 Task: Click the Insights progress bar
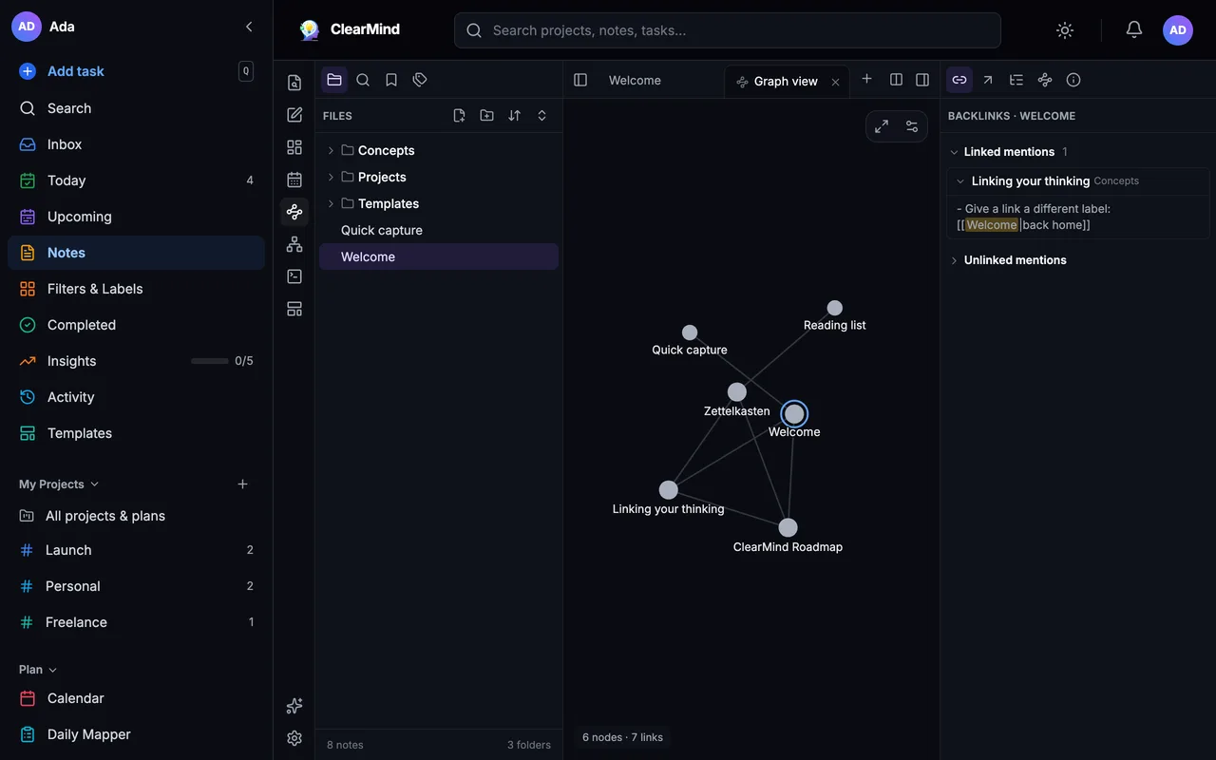pos(209,361)
